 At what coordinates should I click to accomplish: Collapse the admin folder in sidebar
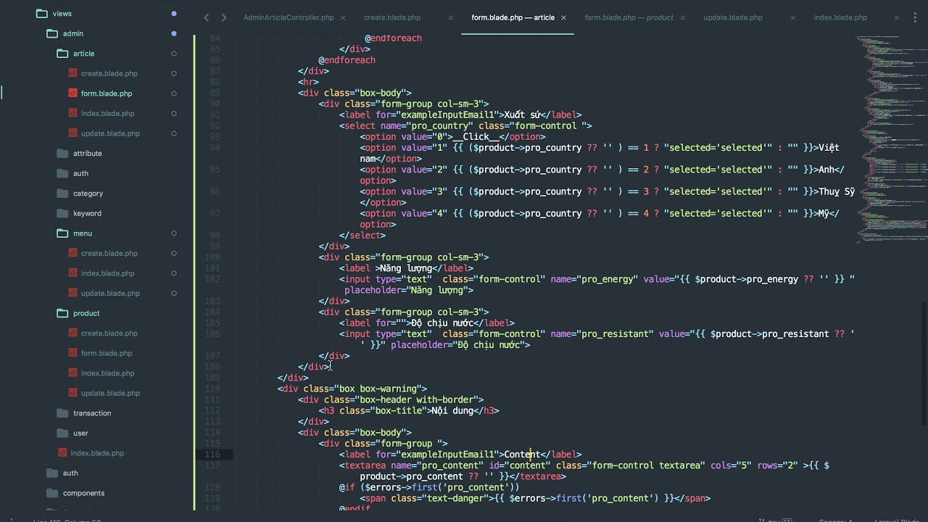[x=65, y=33]
